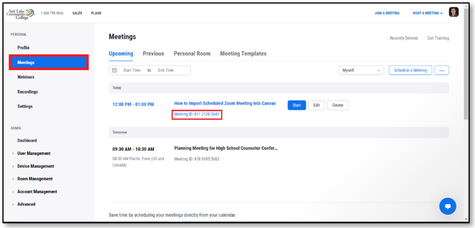Click the phone number 1.888.799.9666
Viewport: 475px width, 228px height.
coord(52,13)
